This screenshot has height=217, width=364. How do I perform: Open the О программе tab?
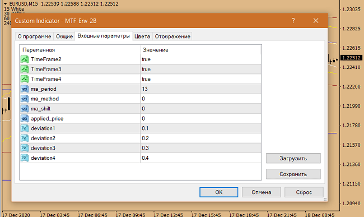pos(34,36)
